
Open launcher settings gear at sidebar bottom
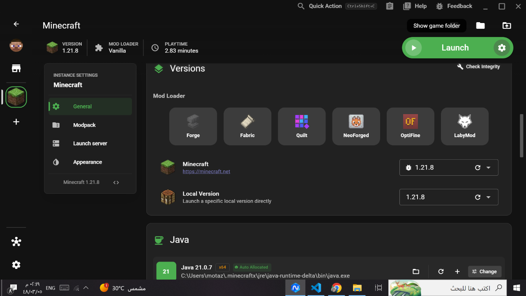click(16, 265)
